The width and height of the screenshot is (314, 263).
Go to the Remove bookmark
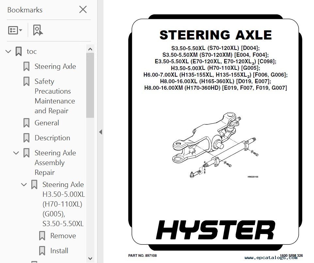[x=63, y=236]
